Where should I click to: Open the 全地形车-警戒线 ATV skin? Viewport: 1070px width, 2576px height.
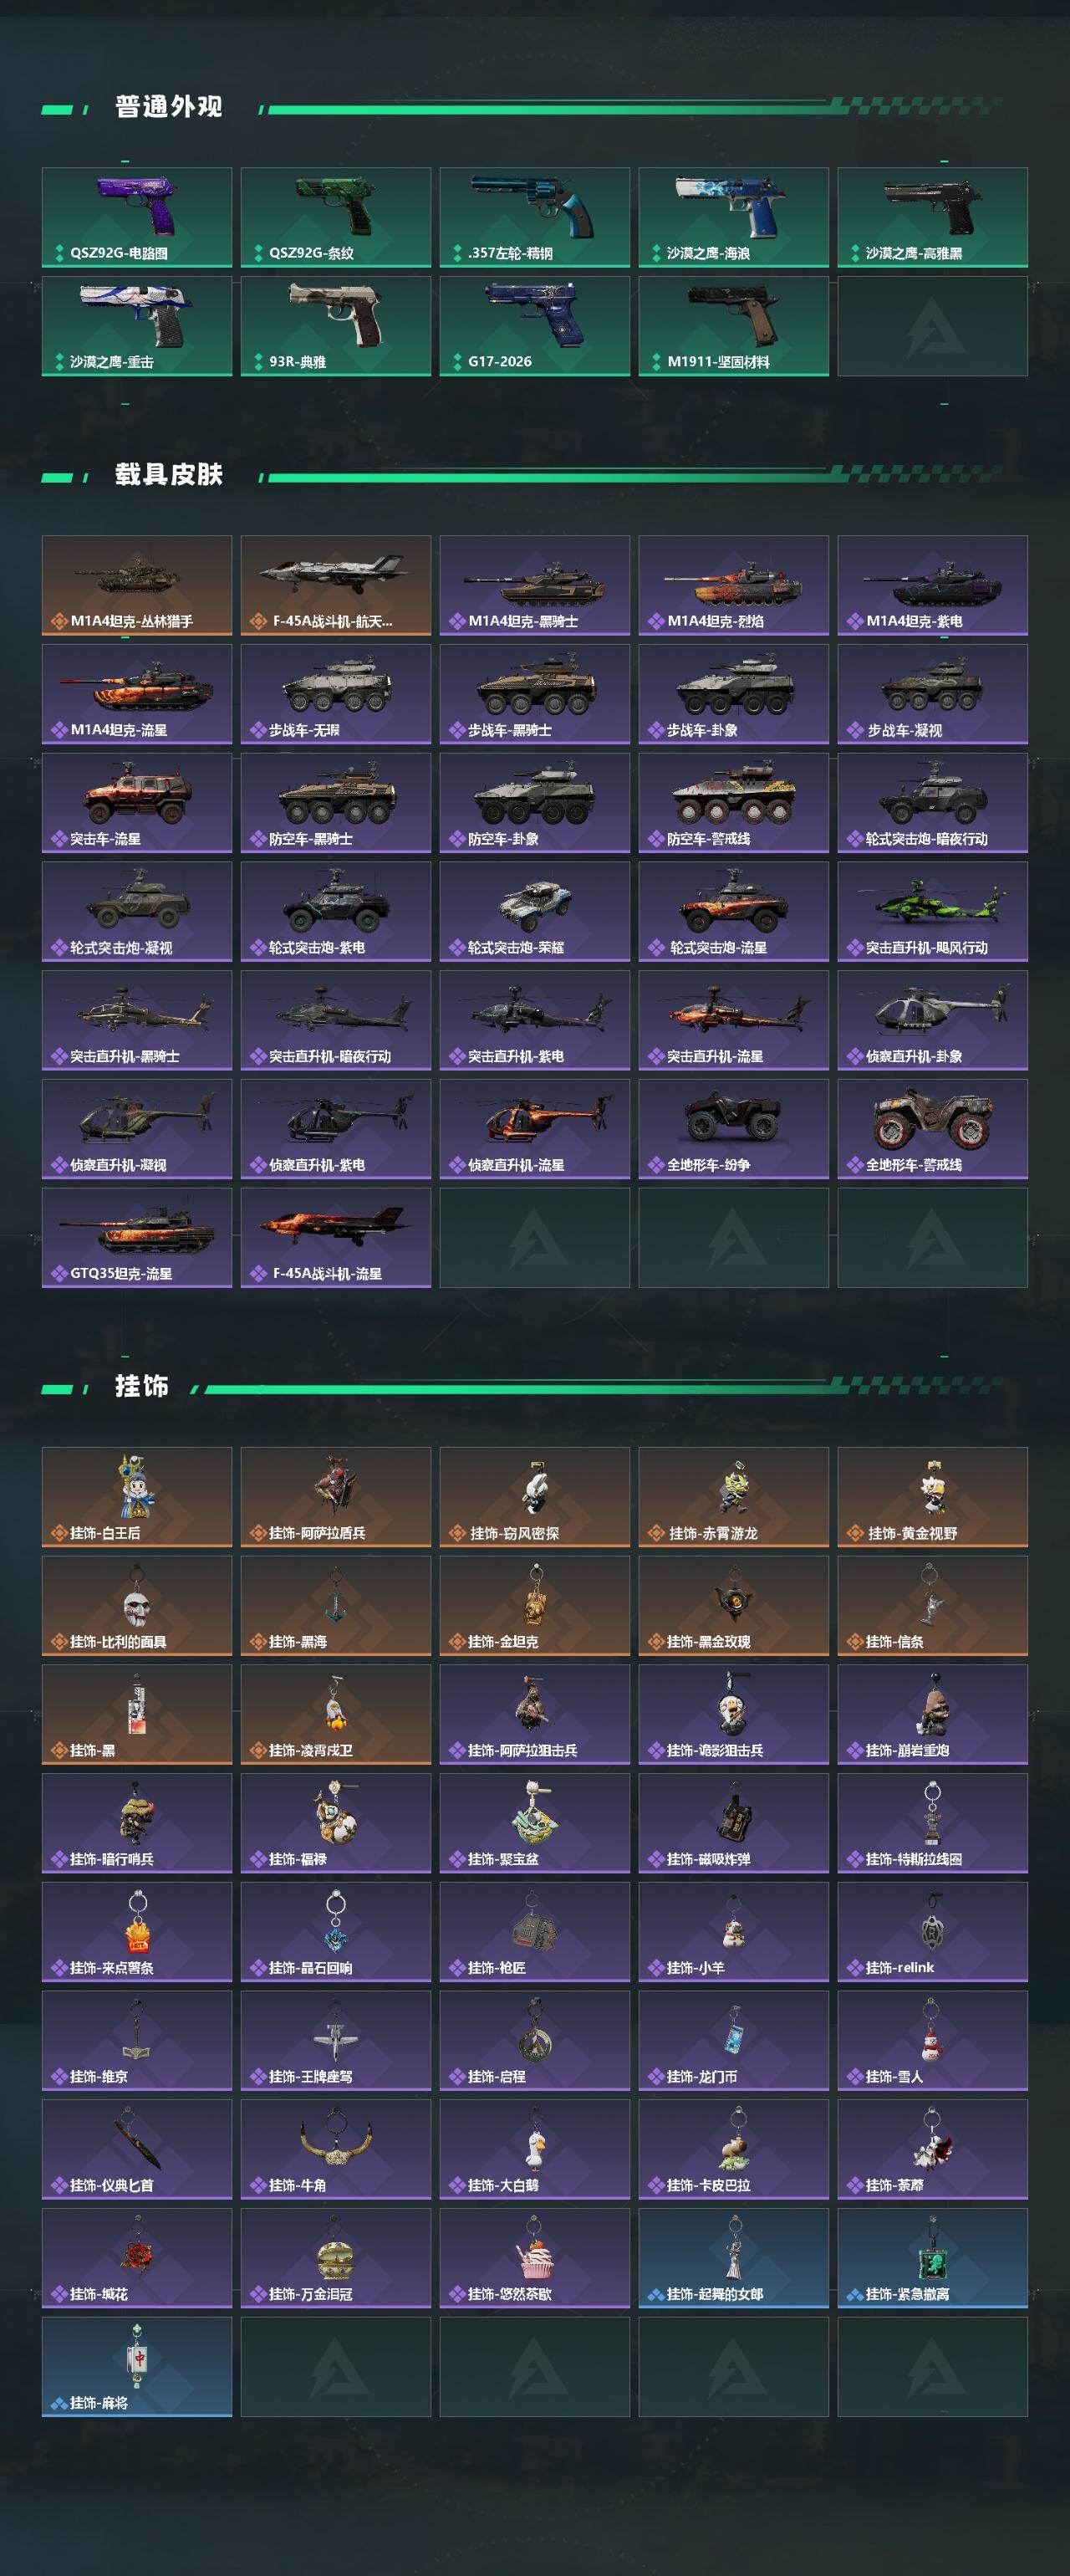coord(932,1128)
